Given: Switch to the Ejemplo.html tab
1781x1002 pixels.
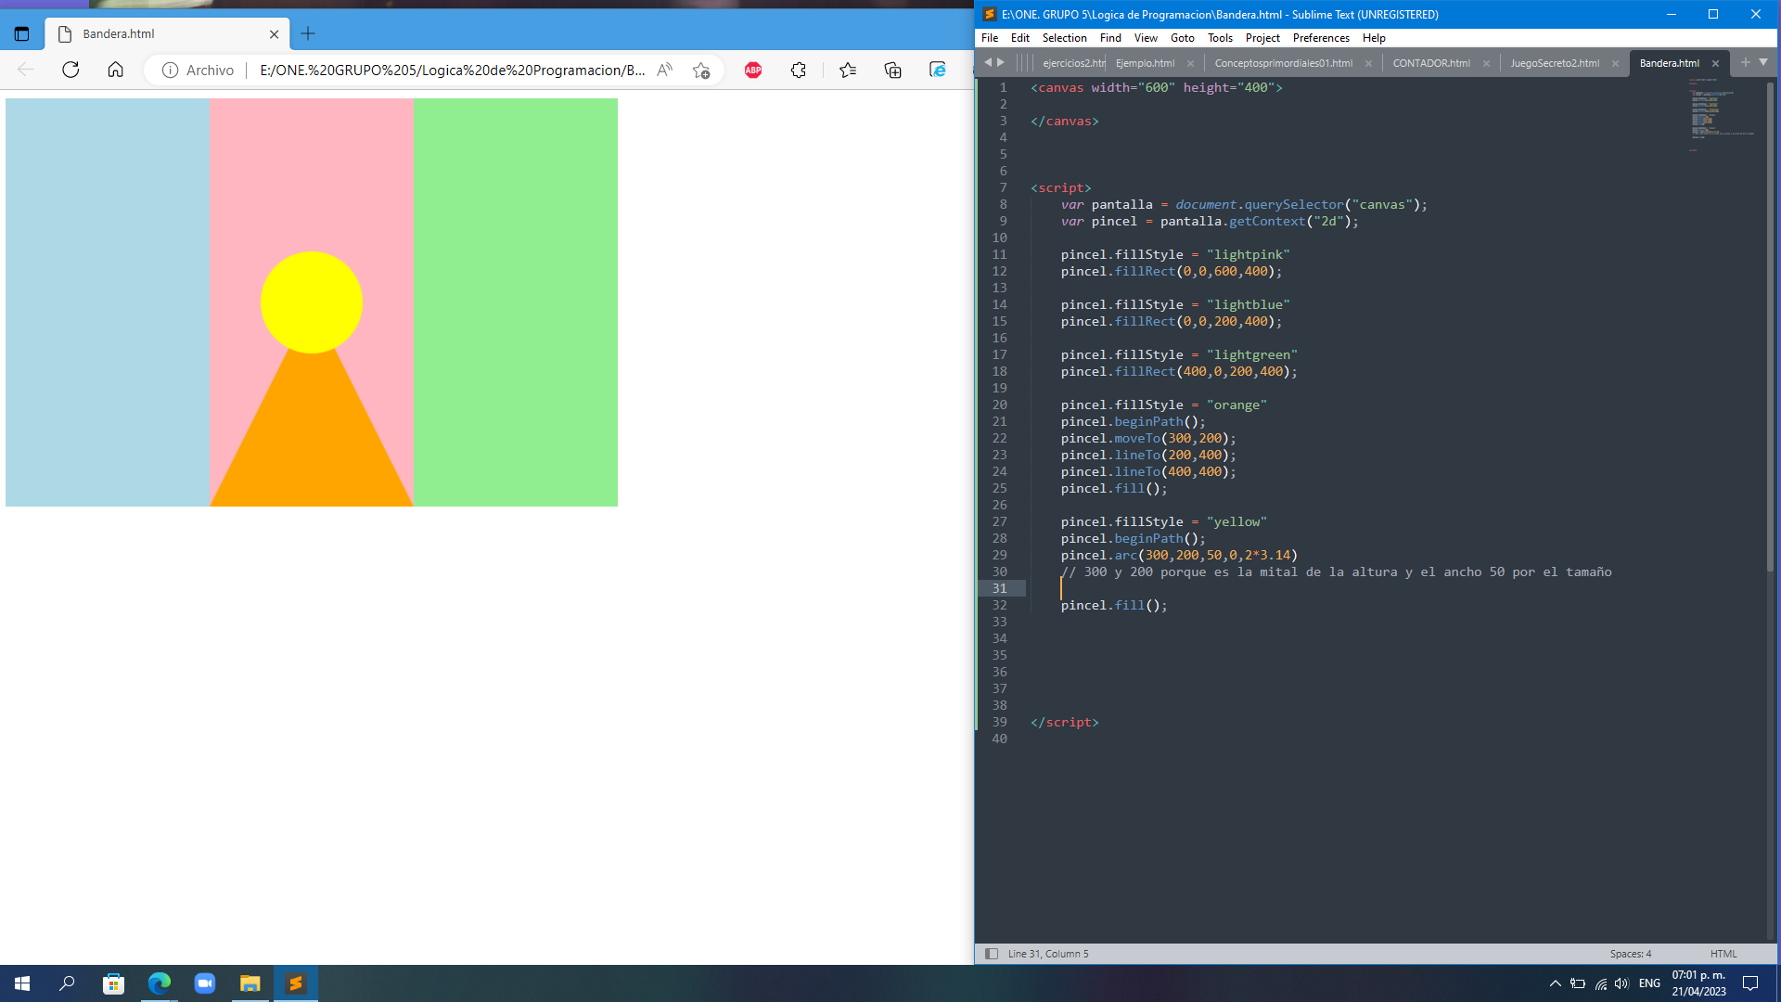Looking at the screenshot, I should [1145, 63].
